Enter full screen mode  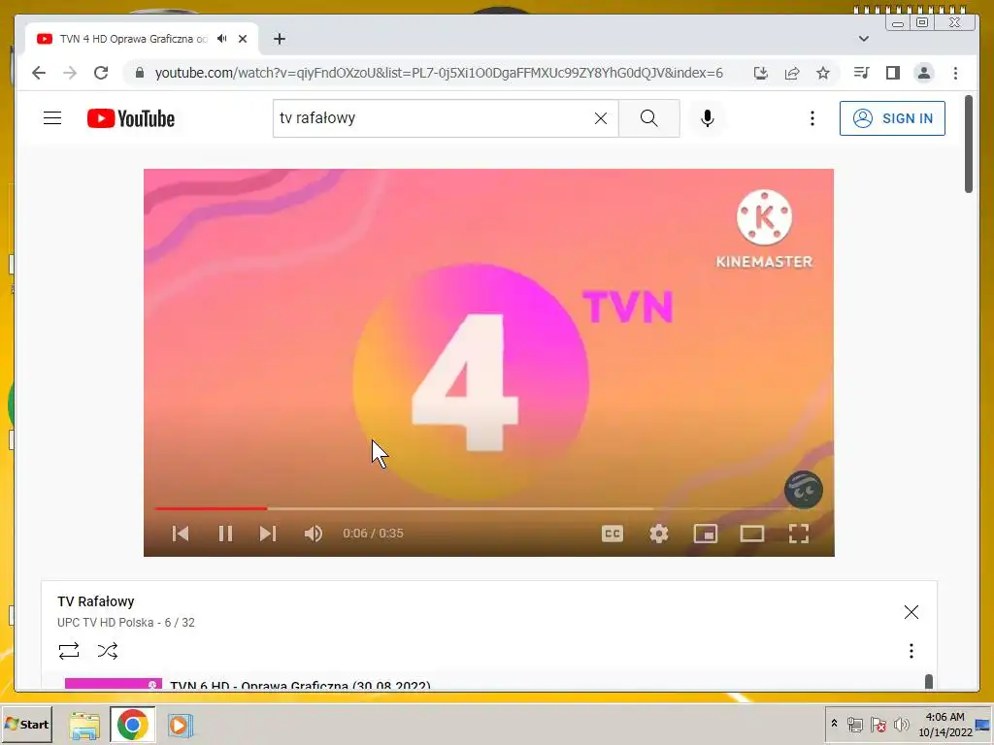(799, 534)
